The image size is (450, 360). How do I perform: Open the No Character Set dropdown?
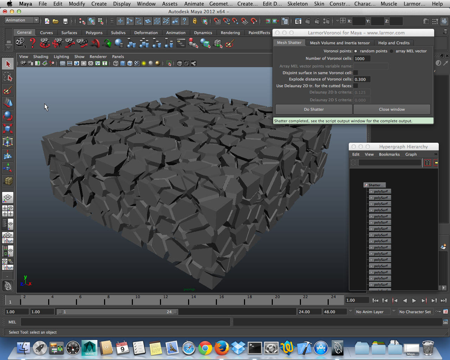pos(415,312)
